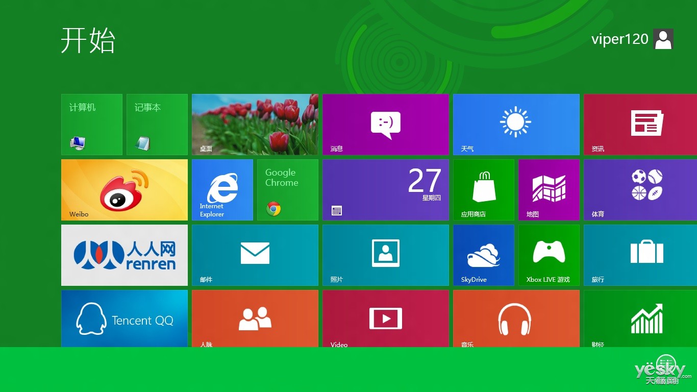Open the 邮件 Mail tile
The width and height of the screenshot is (697, 392).
coord(255,255)
